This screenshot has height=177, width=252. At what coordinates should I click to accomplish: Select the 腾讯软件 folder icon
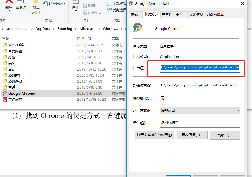pyautogui.click(x=5, y=75)
